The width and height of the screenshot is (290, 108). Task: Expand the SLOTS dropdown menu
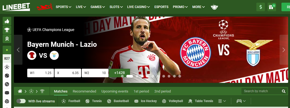[x=116, y=7]
